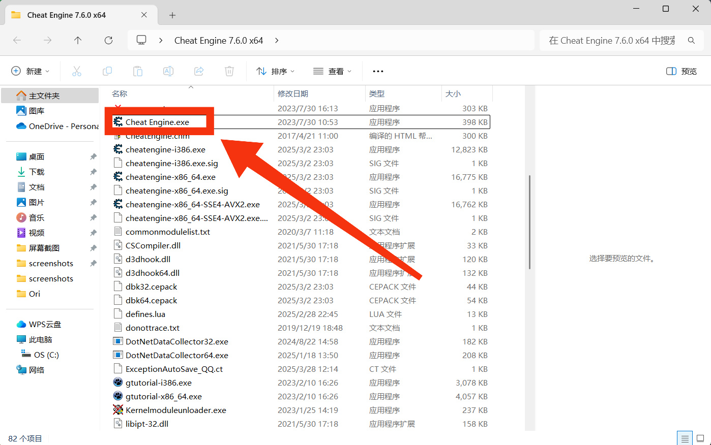Screen dimensions: 711x445
Task: Unpin 屏幕截图 from quick access
Action: click(x=93, y=248)
